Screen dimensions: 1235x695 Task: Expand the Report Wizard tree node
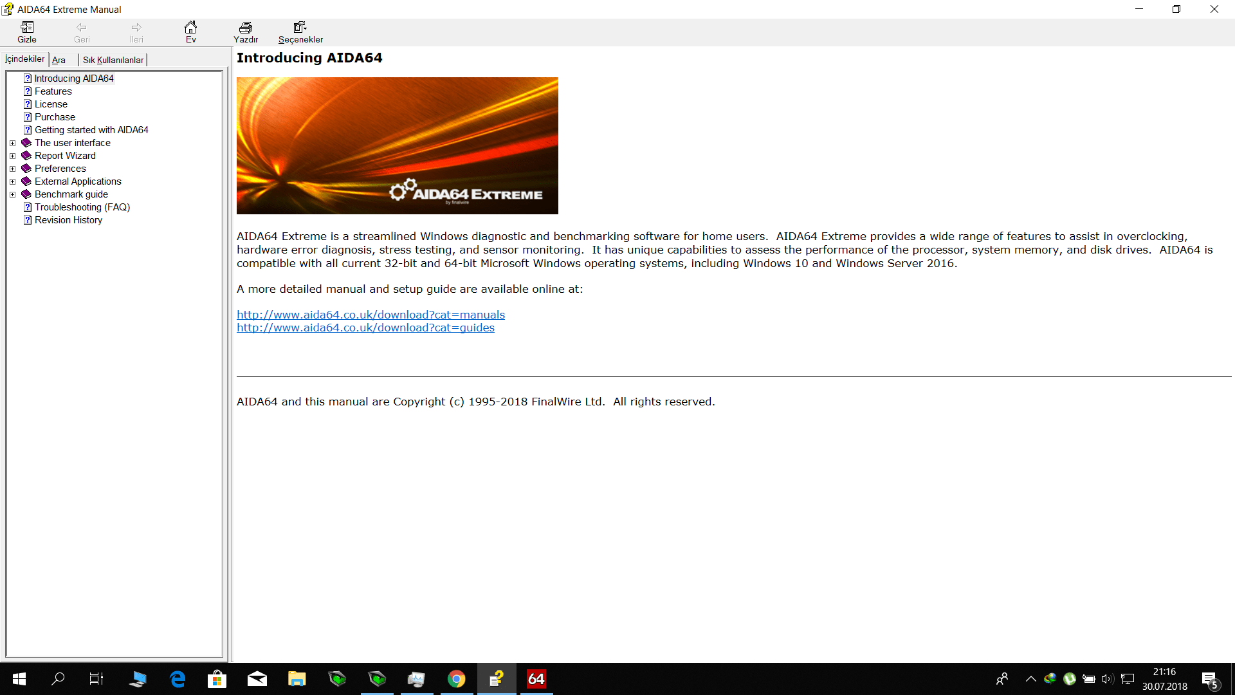point(12,156)
